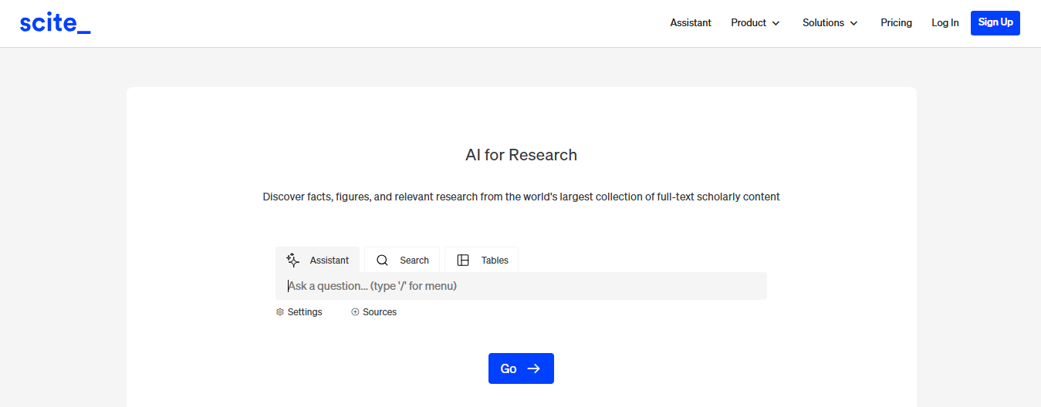Open Settings below the question box
This screenshot has height=407, width=1041.
point(299,312)
